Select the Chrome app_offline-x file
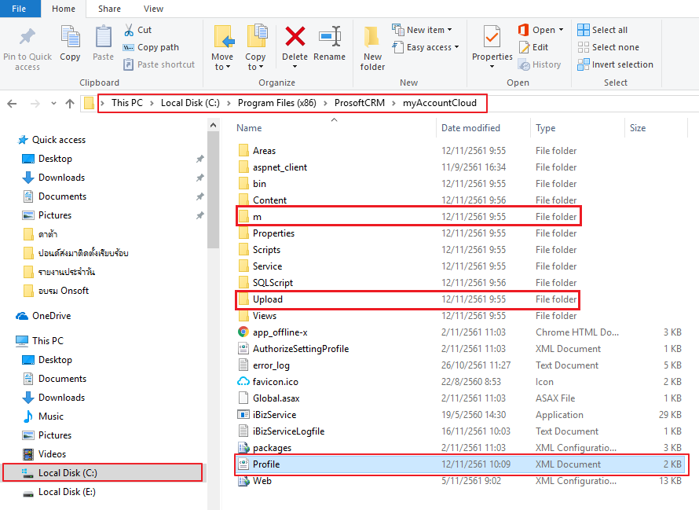The width and height of the screenshot is (699, 510). click(280, 332)
